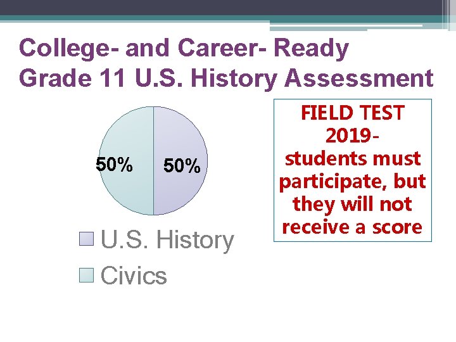Select the 'College- and Career- Ready' title line

(184, 48)
